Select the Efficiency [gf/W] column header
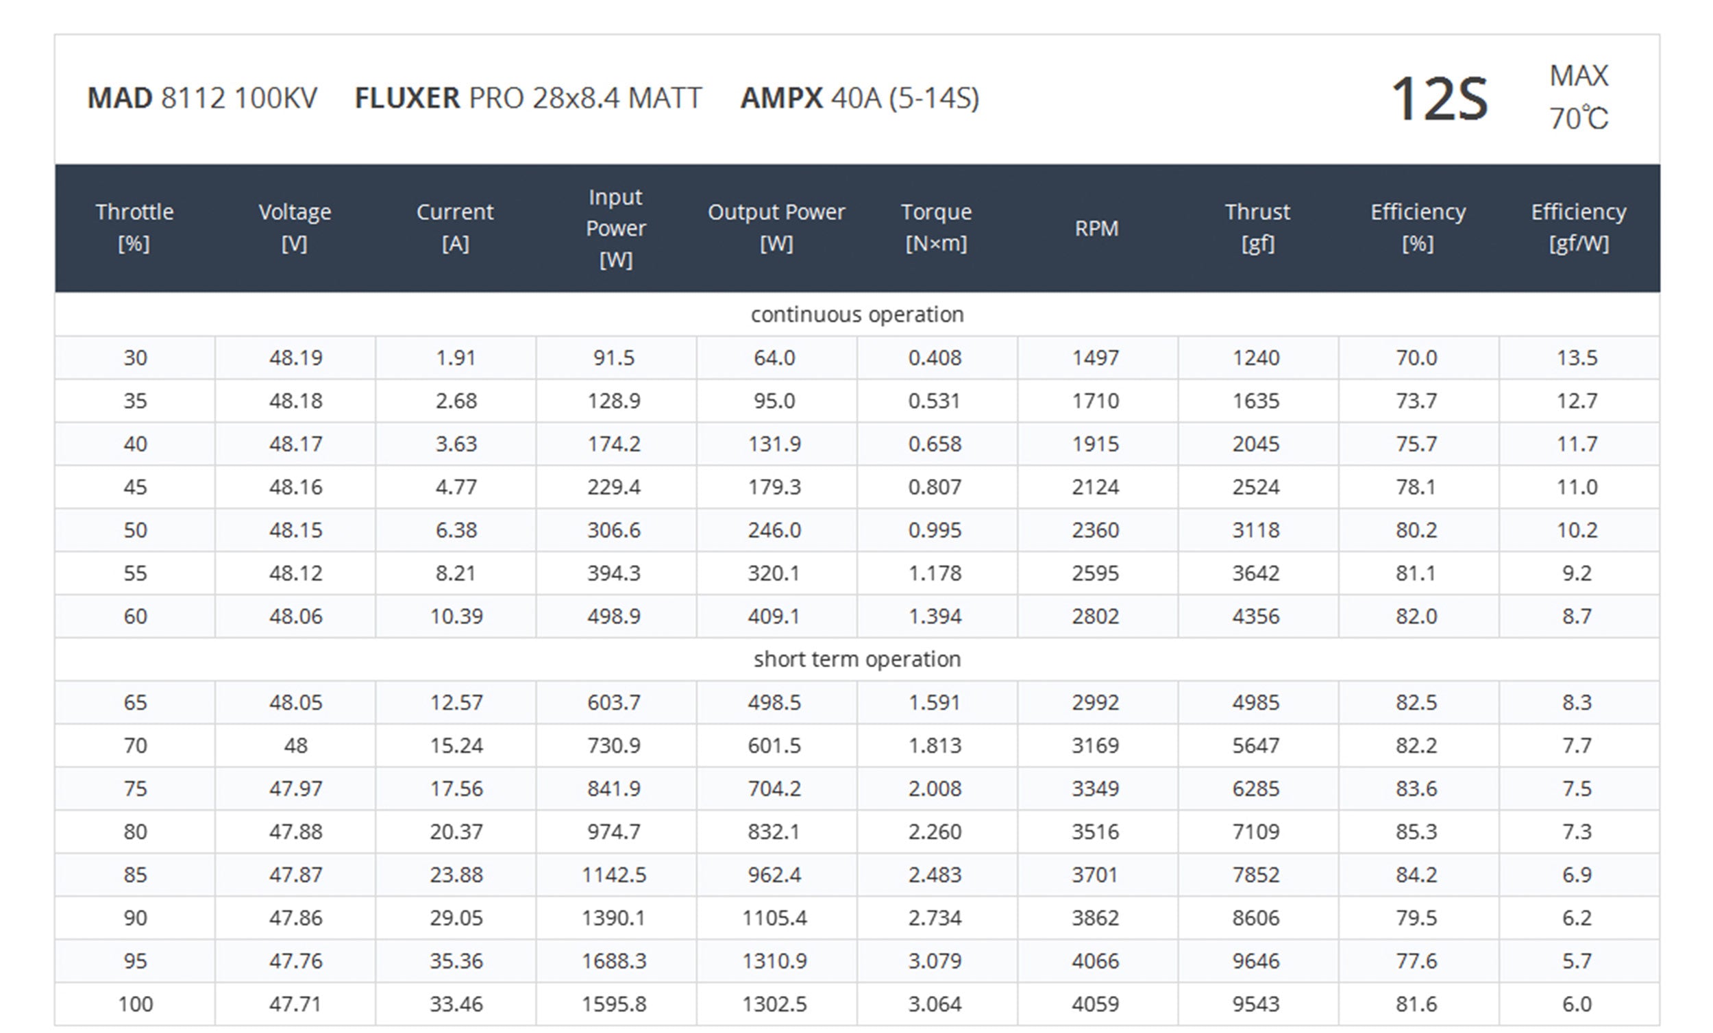Screen dimensions: 1713x1033 pos(1578,227)
